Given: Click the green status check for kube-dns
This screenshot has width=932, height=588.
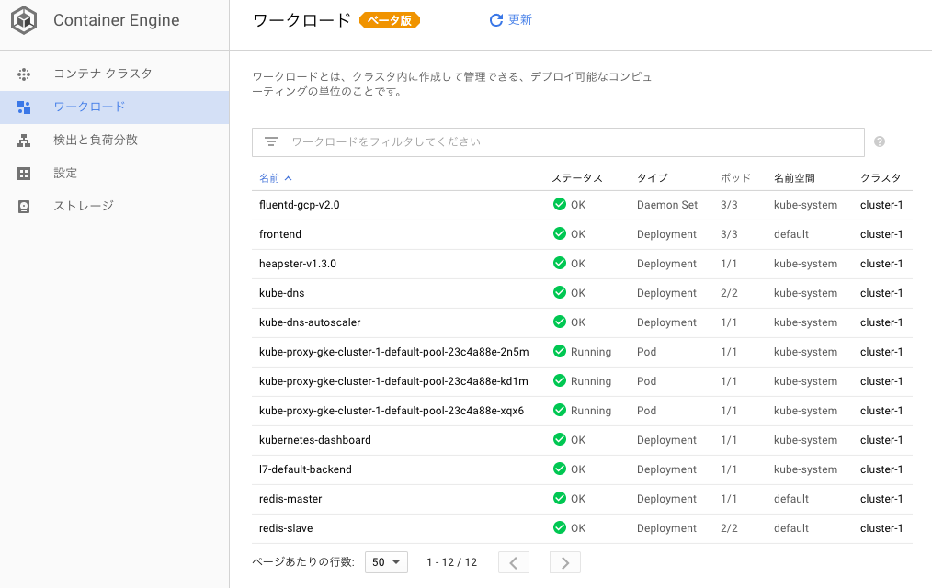Looking at the screenshot, I should [560, 292].
